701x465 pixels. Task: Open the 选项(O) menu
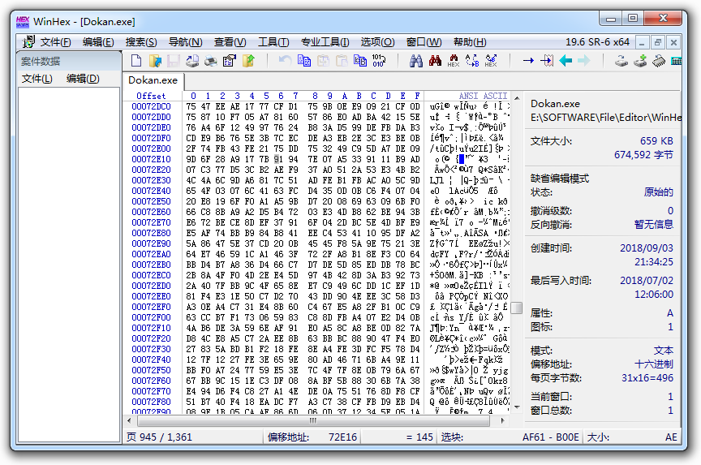coord(378,42)
